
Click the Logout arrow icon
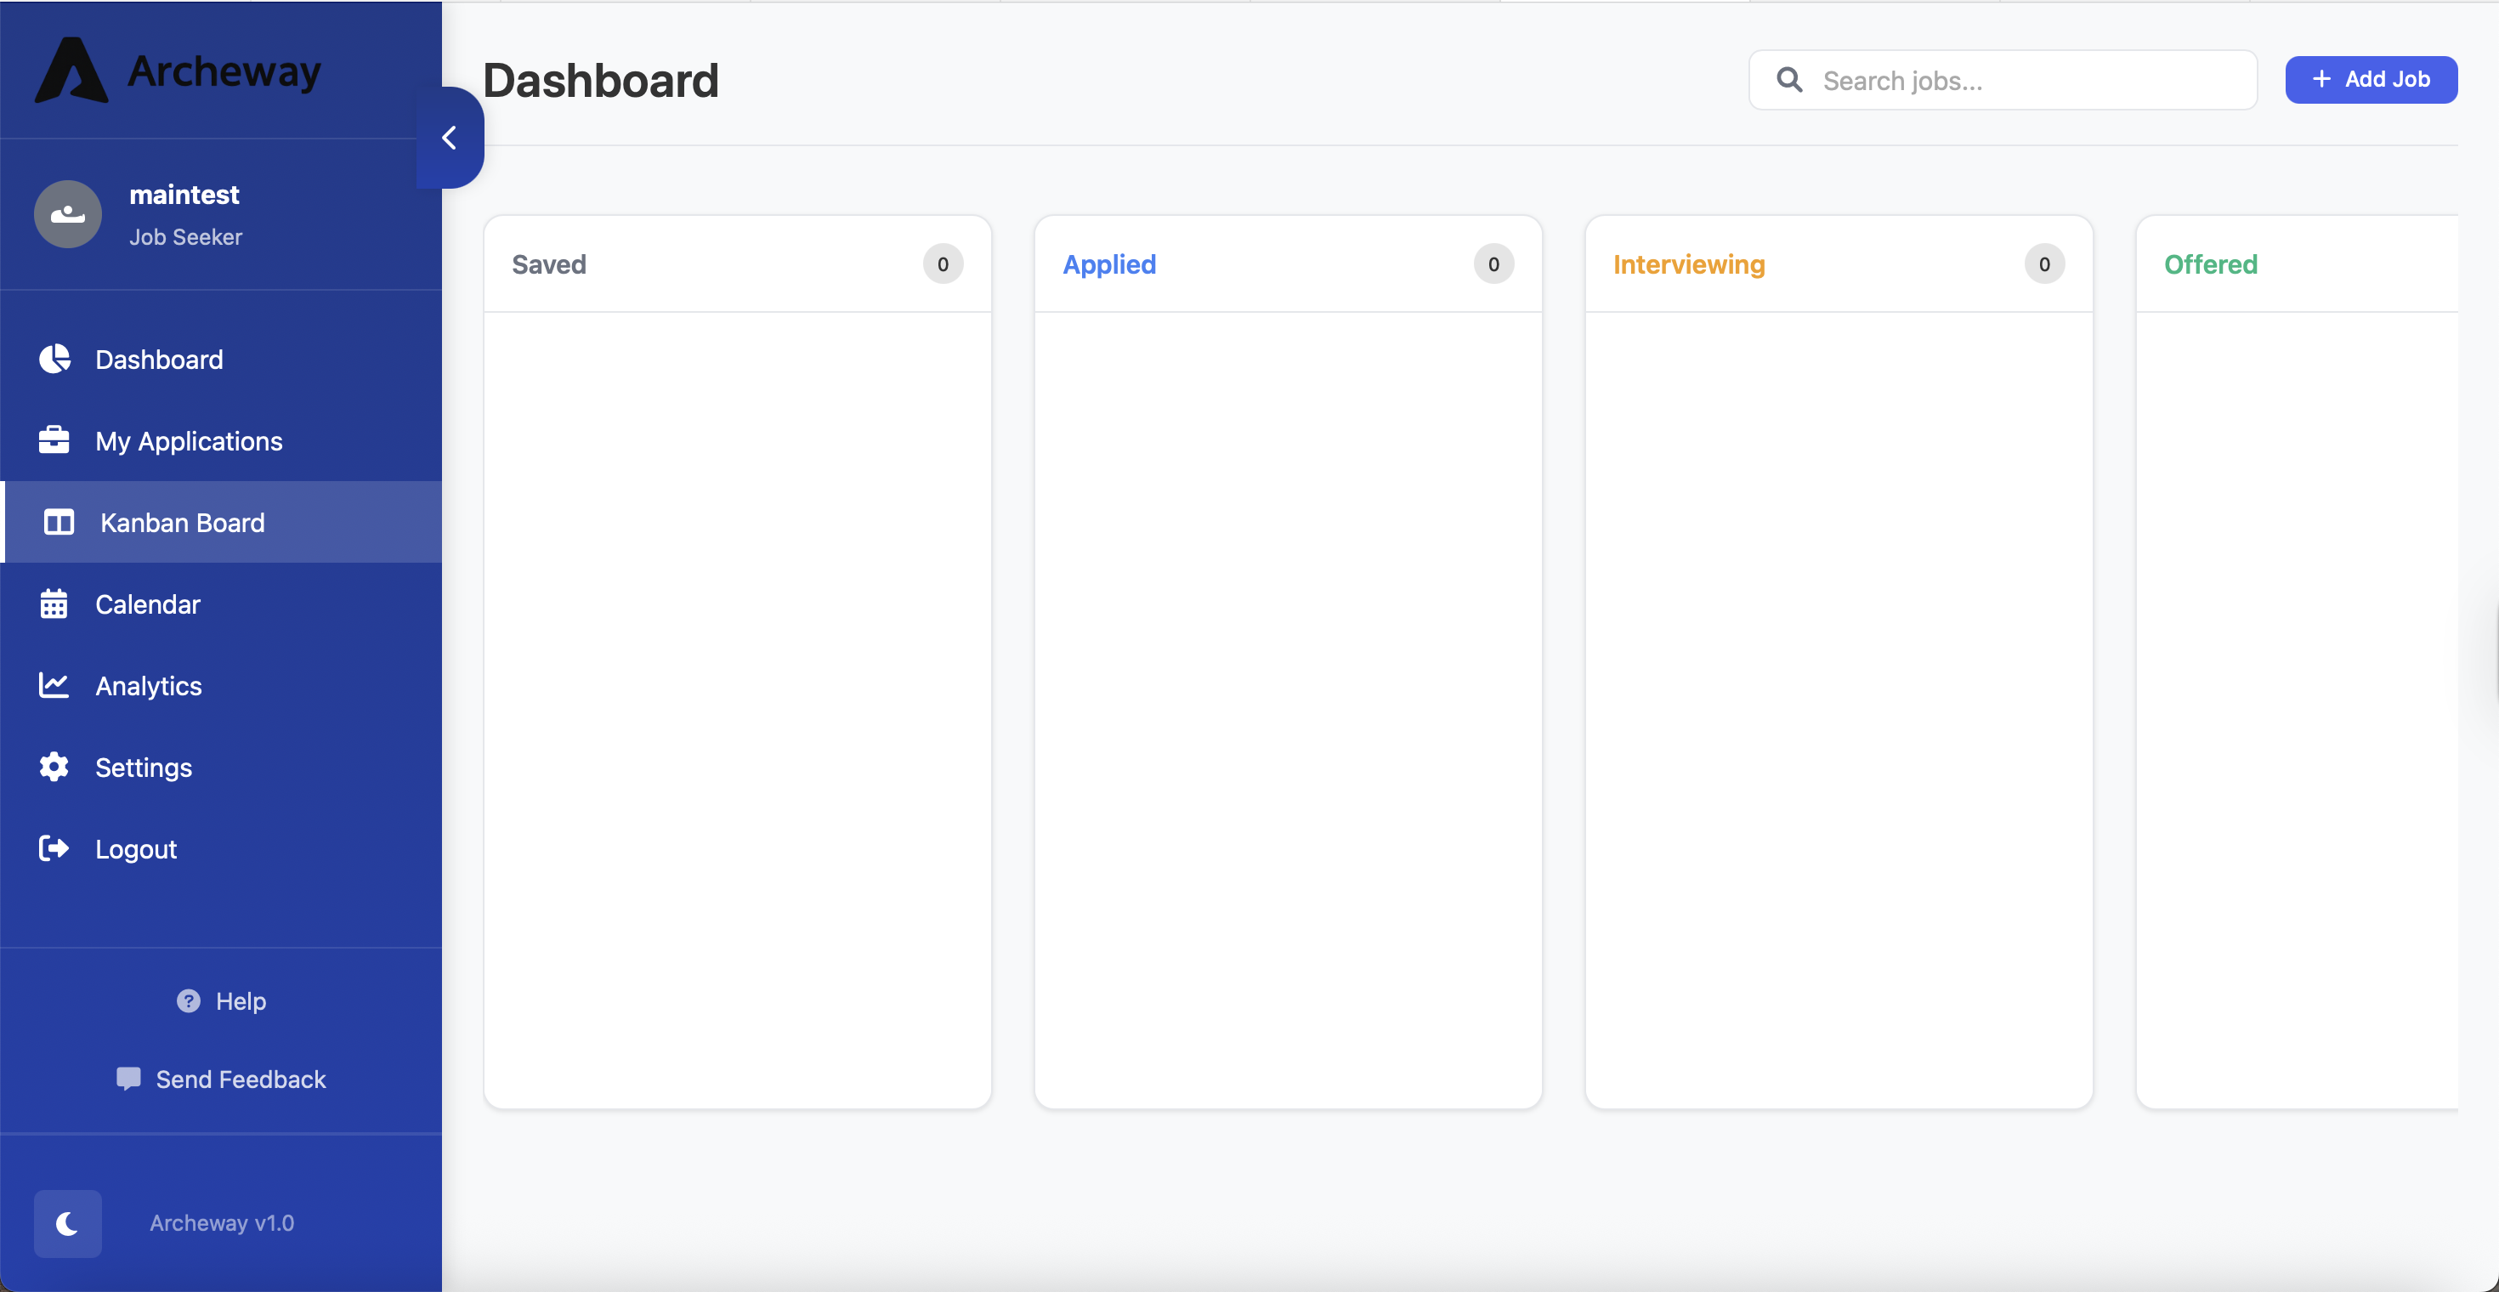pyautogui.click(x=54, y=847)
